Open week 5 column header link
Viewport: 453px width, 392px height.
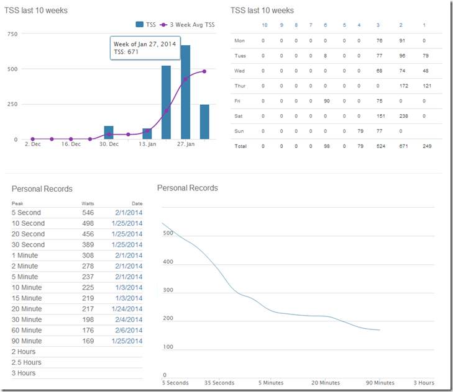[344, 25]
